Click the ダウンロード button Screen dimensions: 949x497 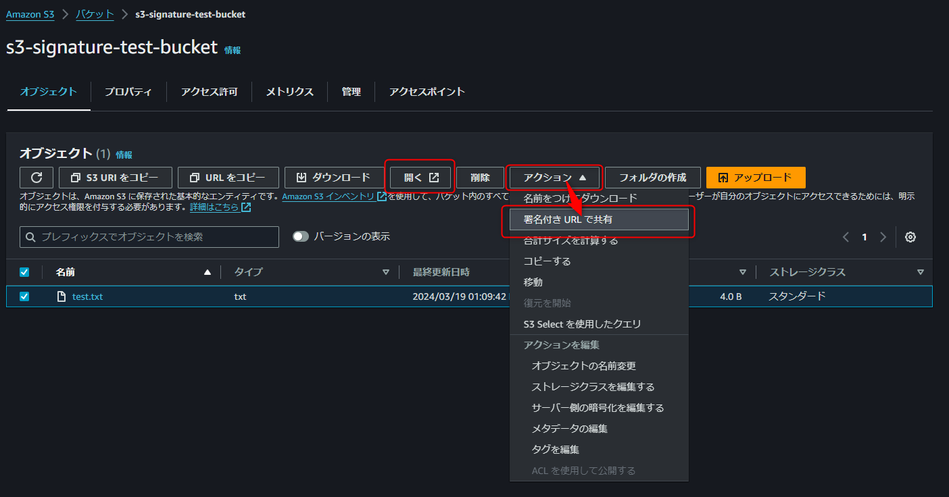(x=335, y=178)
